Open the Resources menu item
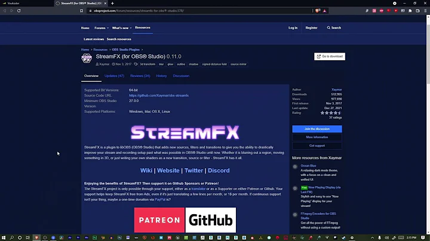This screenshot has width=430, height=241. tap(143, 27)
